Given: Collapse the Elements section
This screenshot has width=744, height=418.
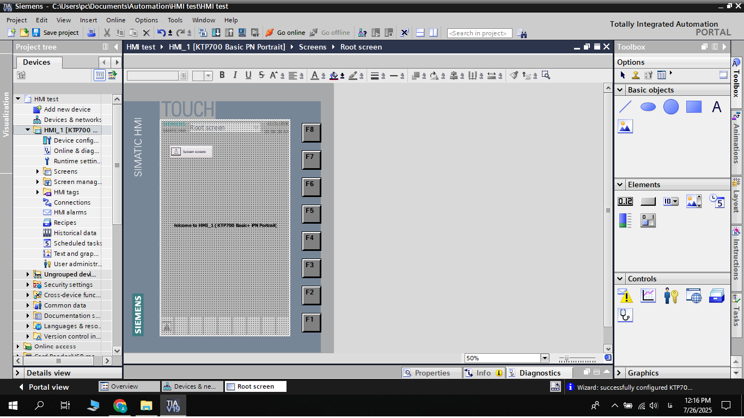Looking at the screenshot, I should click(620, 185).
